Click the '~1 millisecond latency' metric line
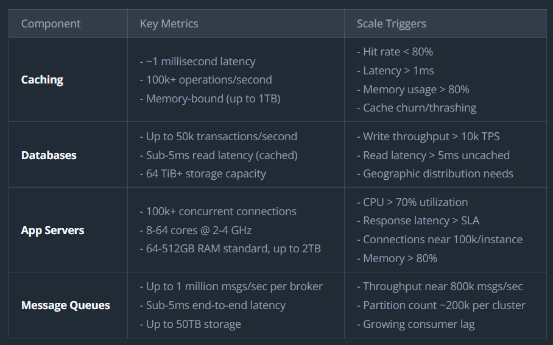The image size is (553, 345). (x=200, y=62)
